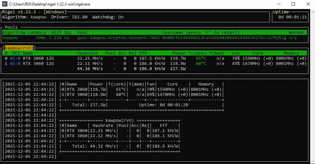Click the Username redact hint column header

[x=201, y=33]
